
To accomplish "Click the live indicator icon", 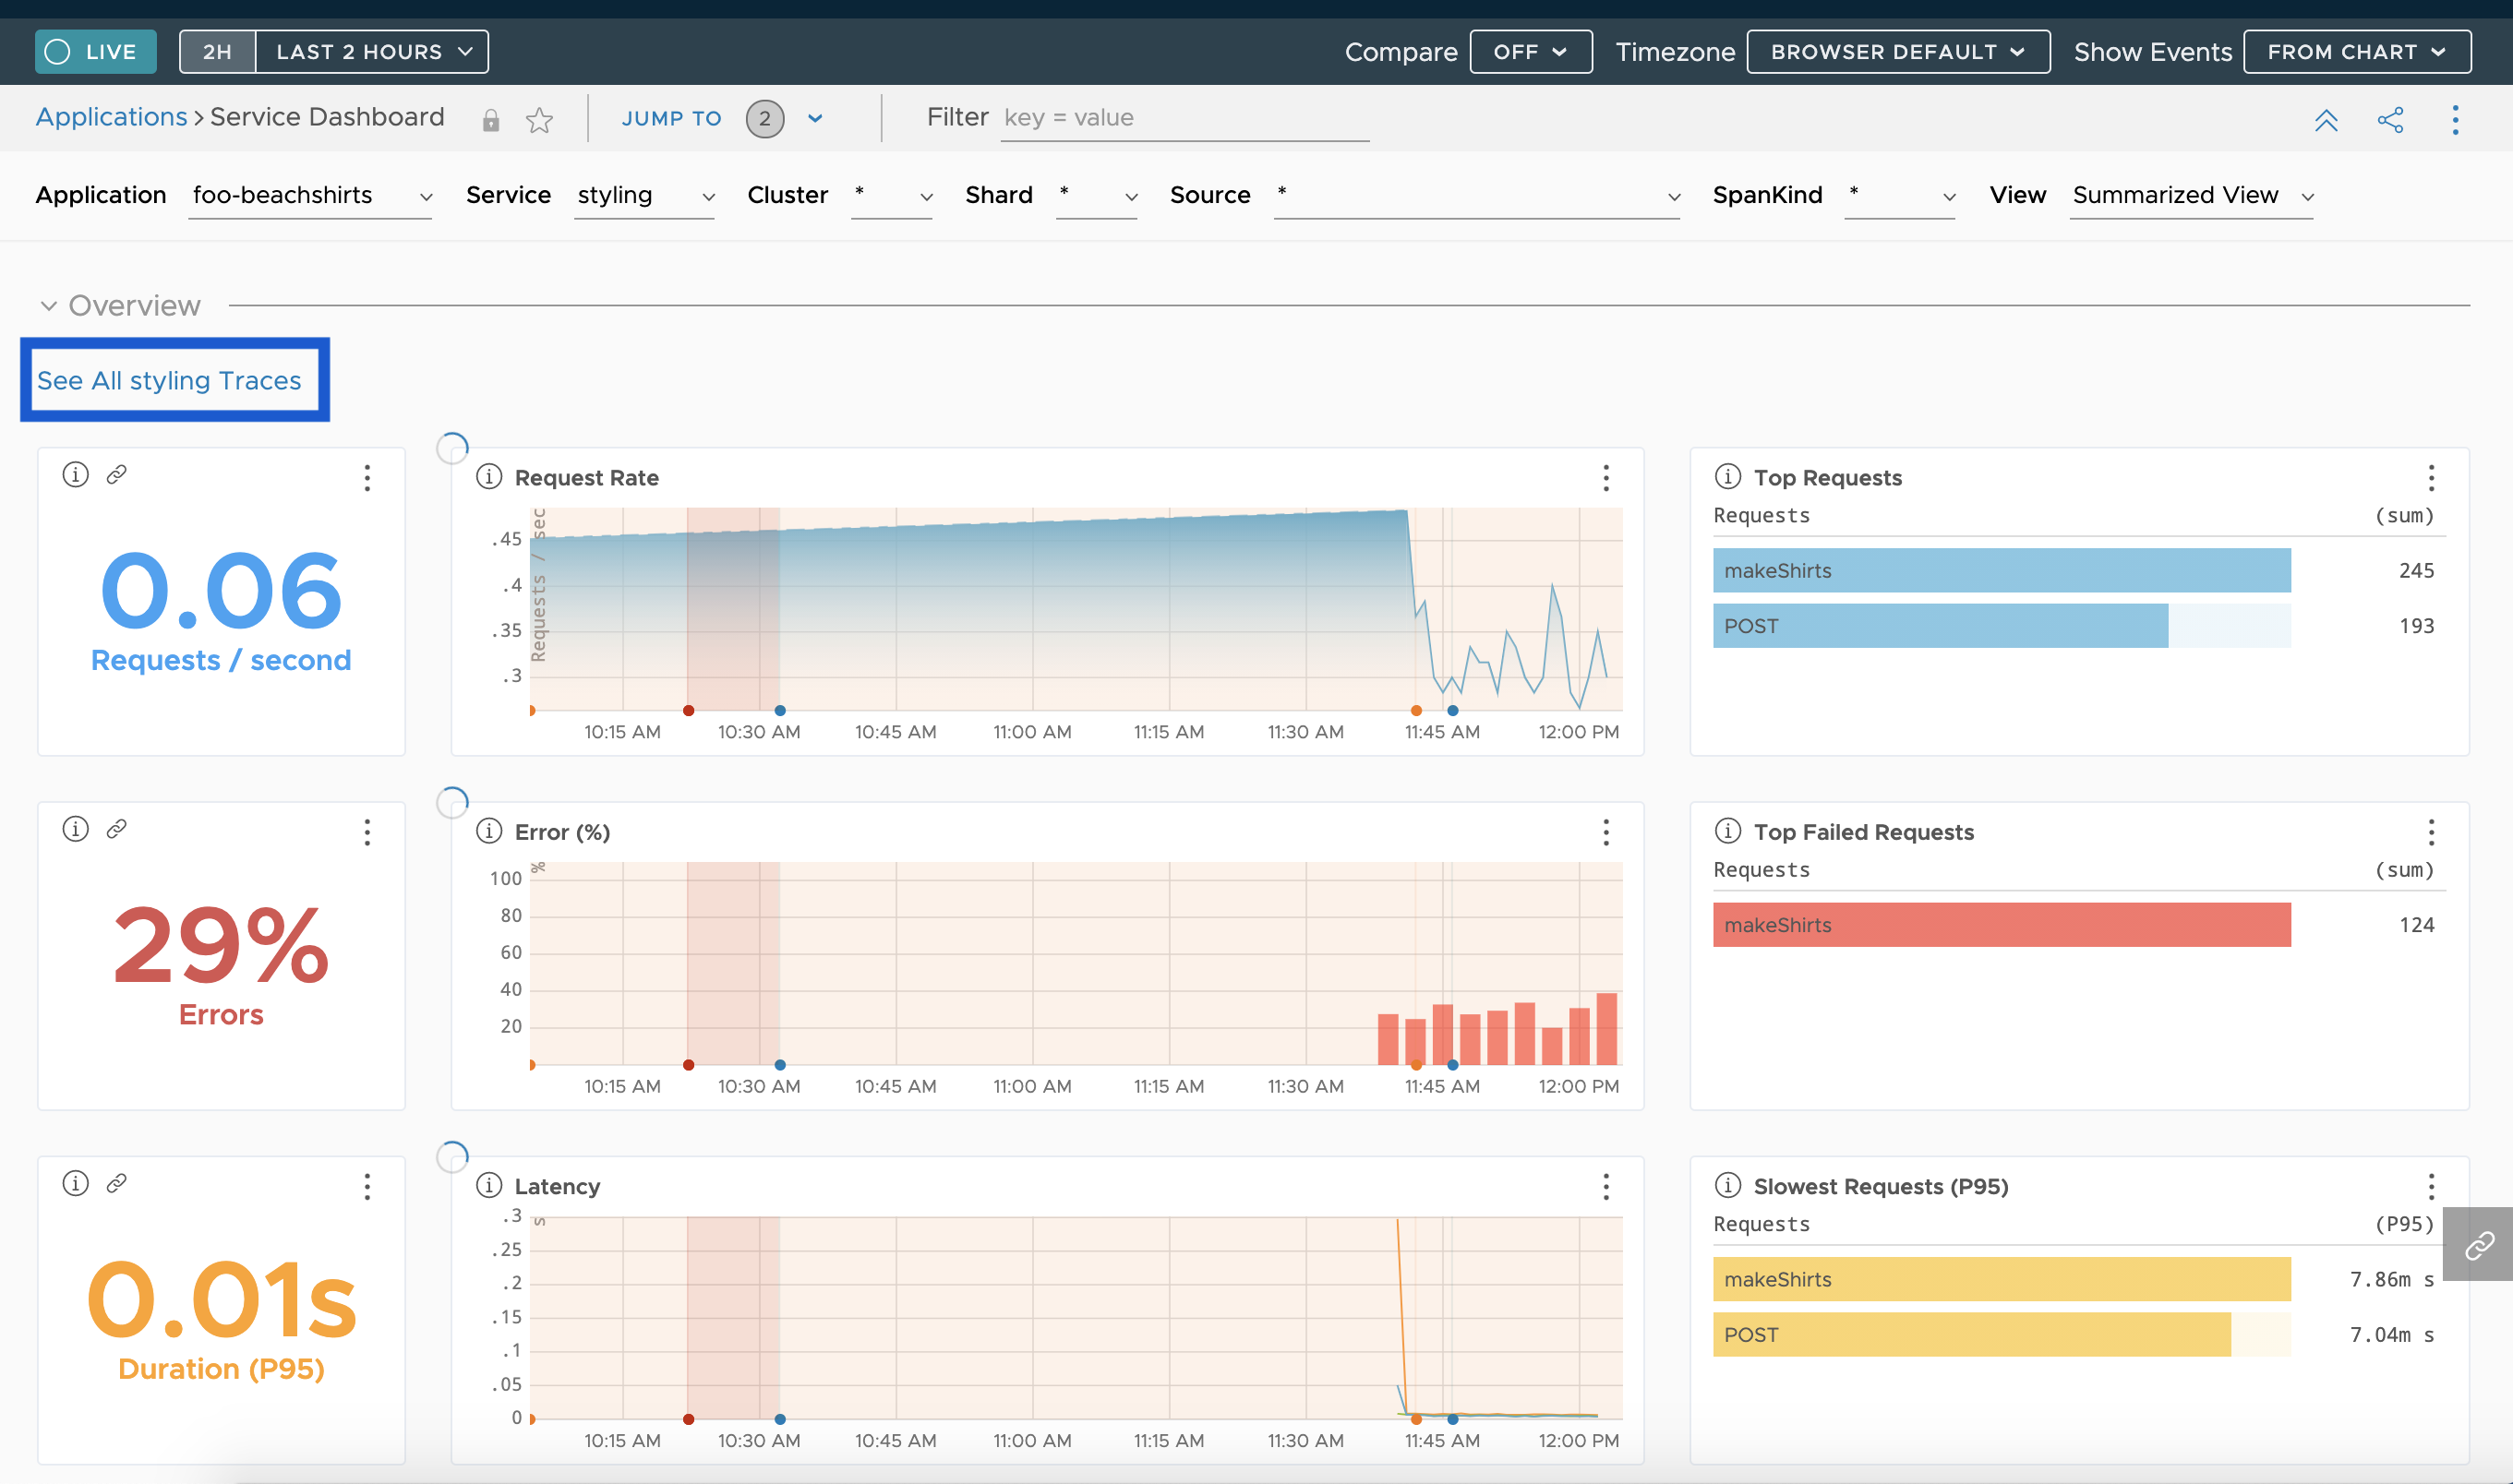I will pyautogui.click(x=60, y=50).
